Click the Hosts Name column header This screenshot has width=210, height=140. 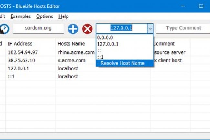pyautogui.click(x=71, y=44)
